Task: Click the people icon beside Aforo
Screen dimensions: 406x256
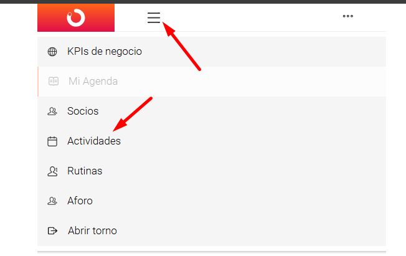Action: 52,201
